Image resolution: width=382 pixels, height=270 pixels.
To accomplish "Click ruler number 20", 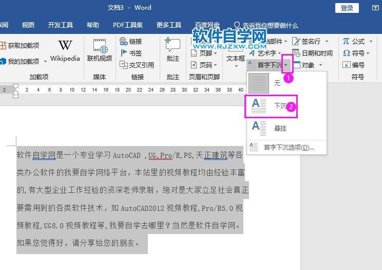I will pos(128,90).
